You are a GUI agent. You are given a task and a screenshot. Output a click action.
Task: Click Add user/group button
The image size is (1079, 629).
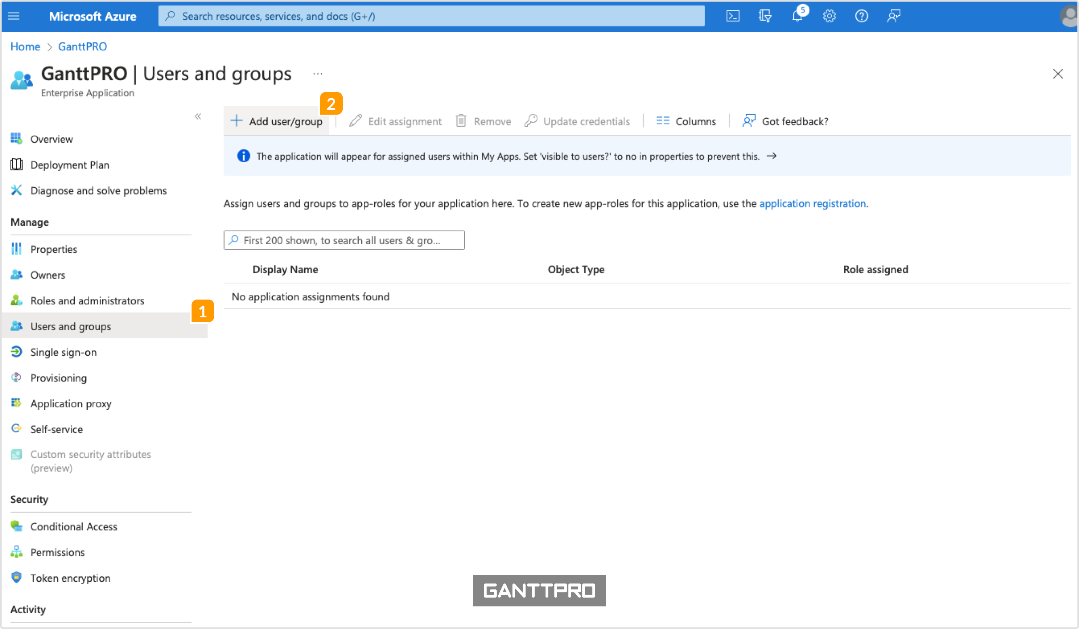click(x=276, y=122)
